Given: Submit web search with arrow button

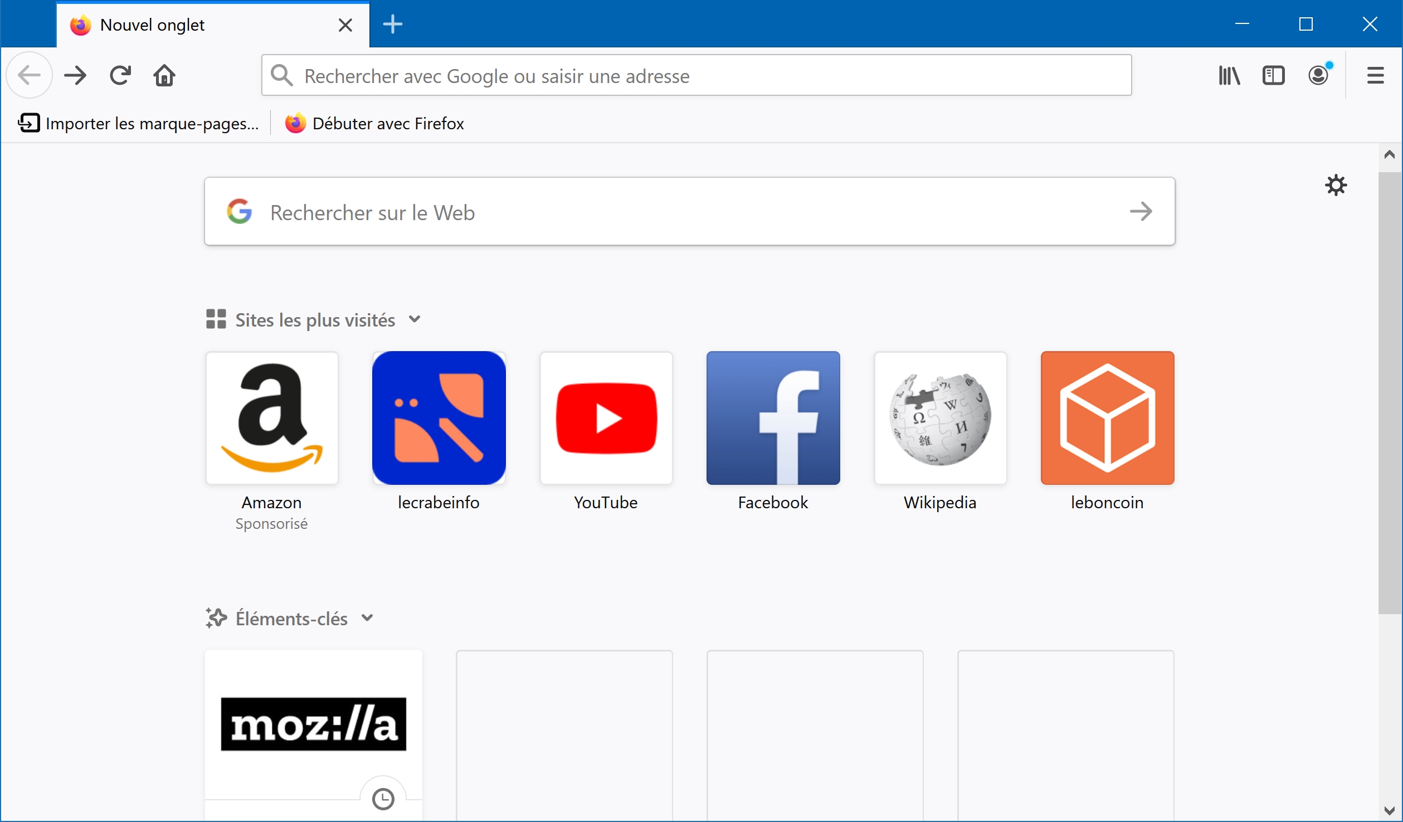Looking at the screenshot, I should [1141, 212].
